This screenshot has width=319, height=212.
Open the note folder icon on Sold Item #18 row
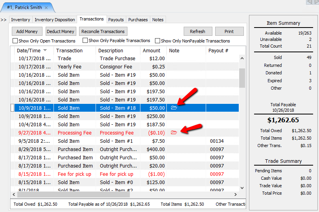[174, 108]
